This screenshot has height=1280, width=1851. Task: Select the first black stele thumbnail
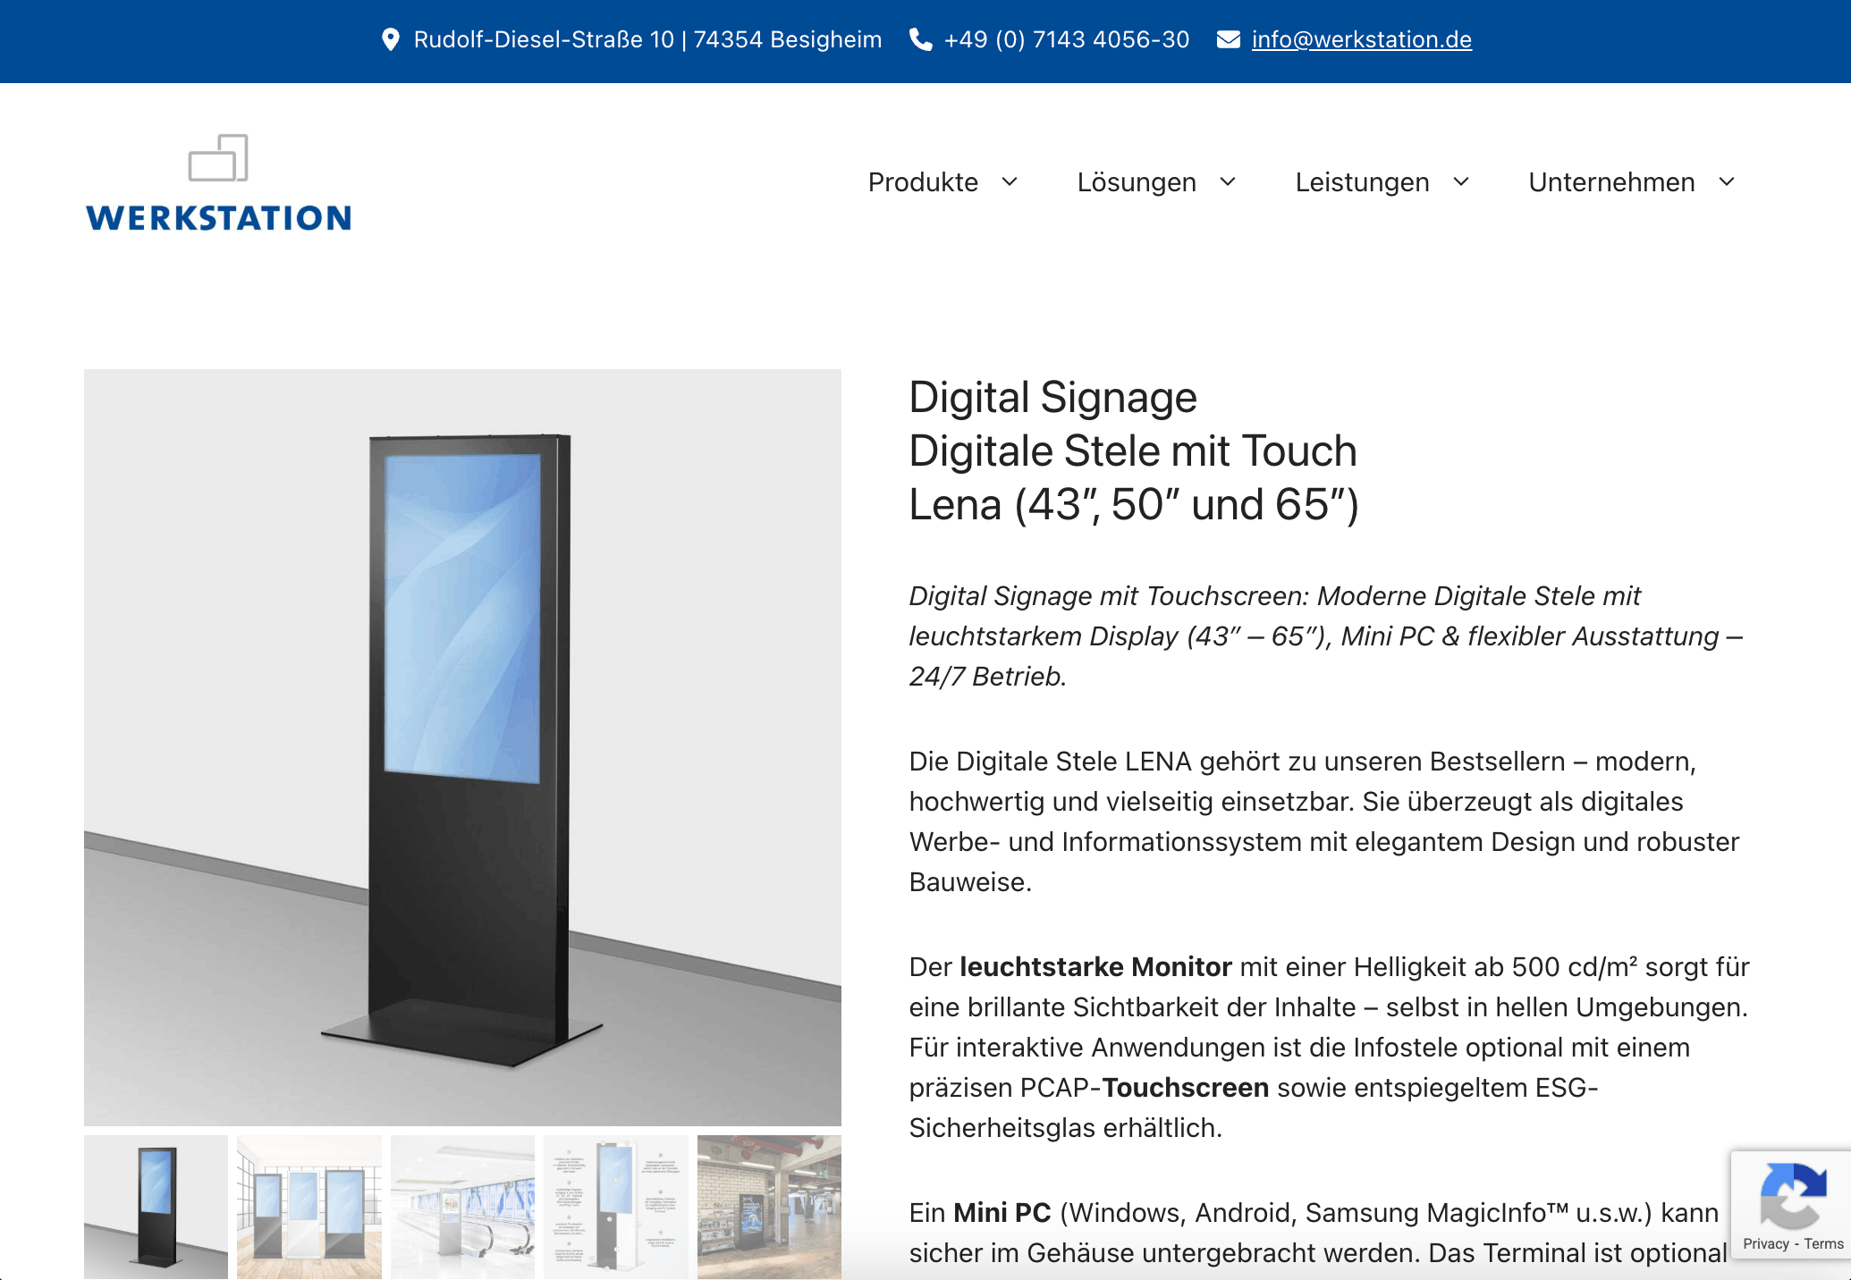pos(156,1206)
